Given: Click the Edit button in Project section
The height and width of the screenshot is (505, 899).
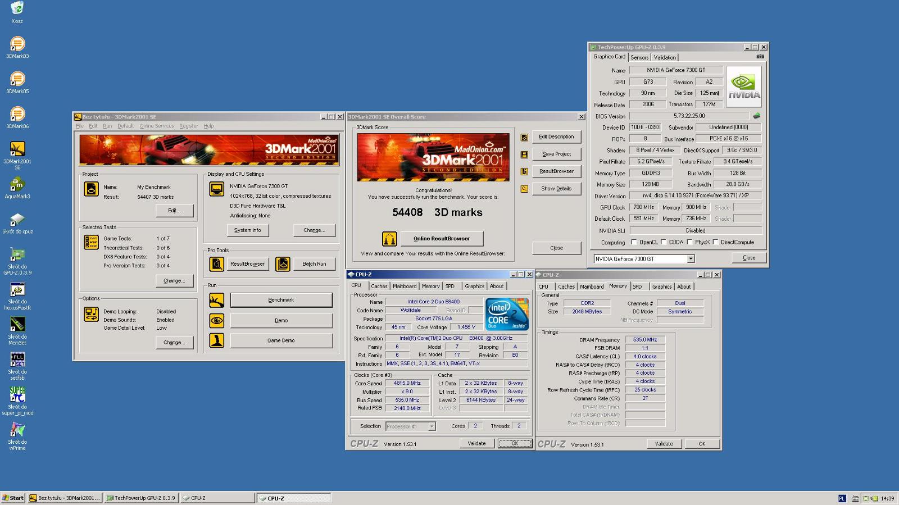Looking at the screenshot, I should coord(174,211).
